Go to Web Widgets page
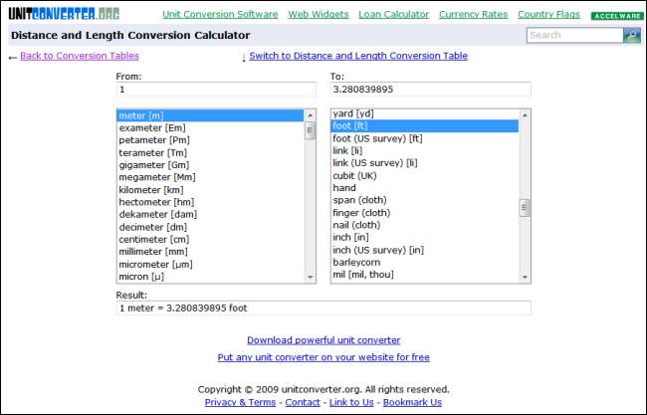 [319, 15]
